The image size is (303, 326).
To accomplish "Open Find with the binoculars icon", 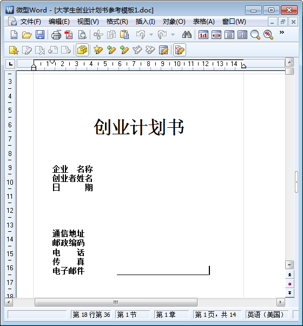I will pos(187,35).
